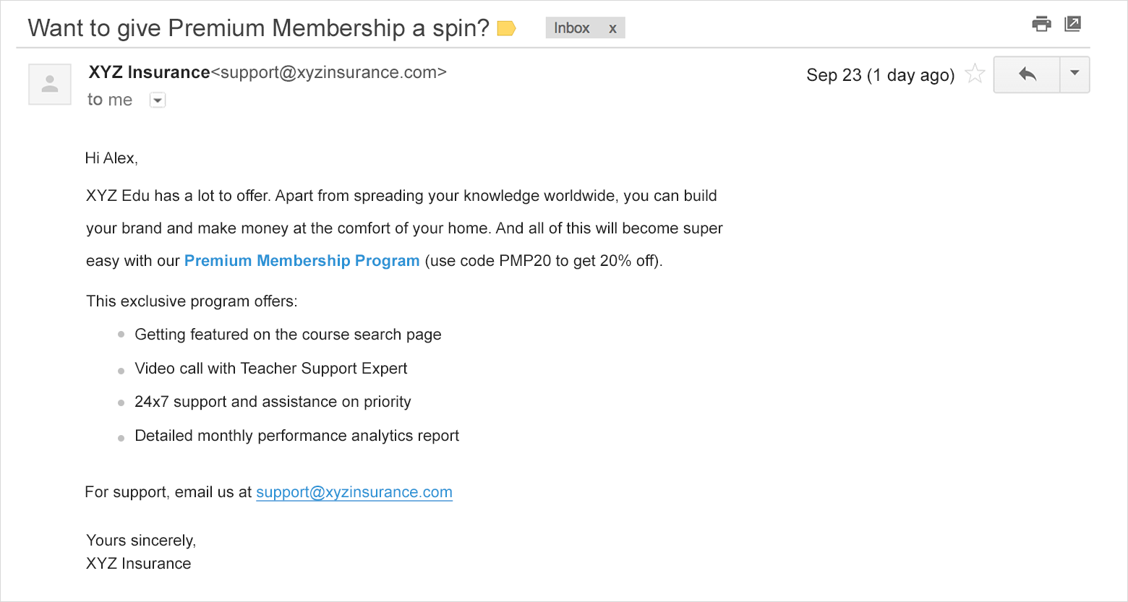Reply using the arrow button

pyautogui.click(x=1027, y=74)
